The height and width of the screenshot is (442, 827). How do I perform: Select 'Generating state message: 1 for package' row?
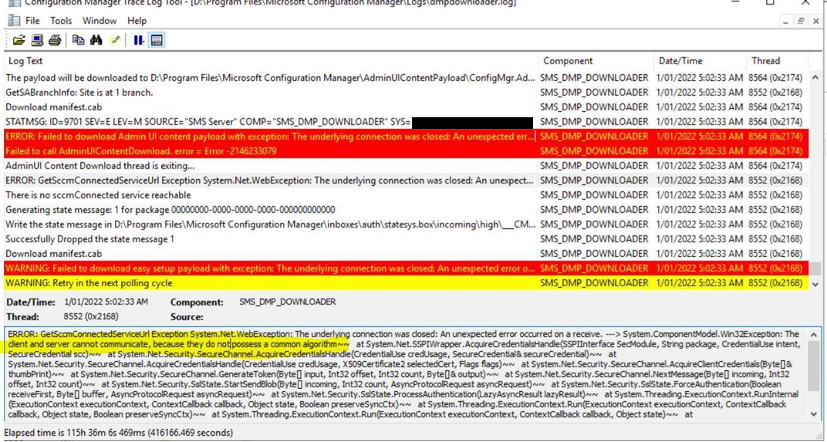point(406,209)
